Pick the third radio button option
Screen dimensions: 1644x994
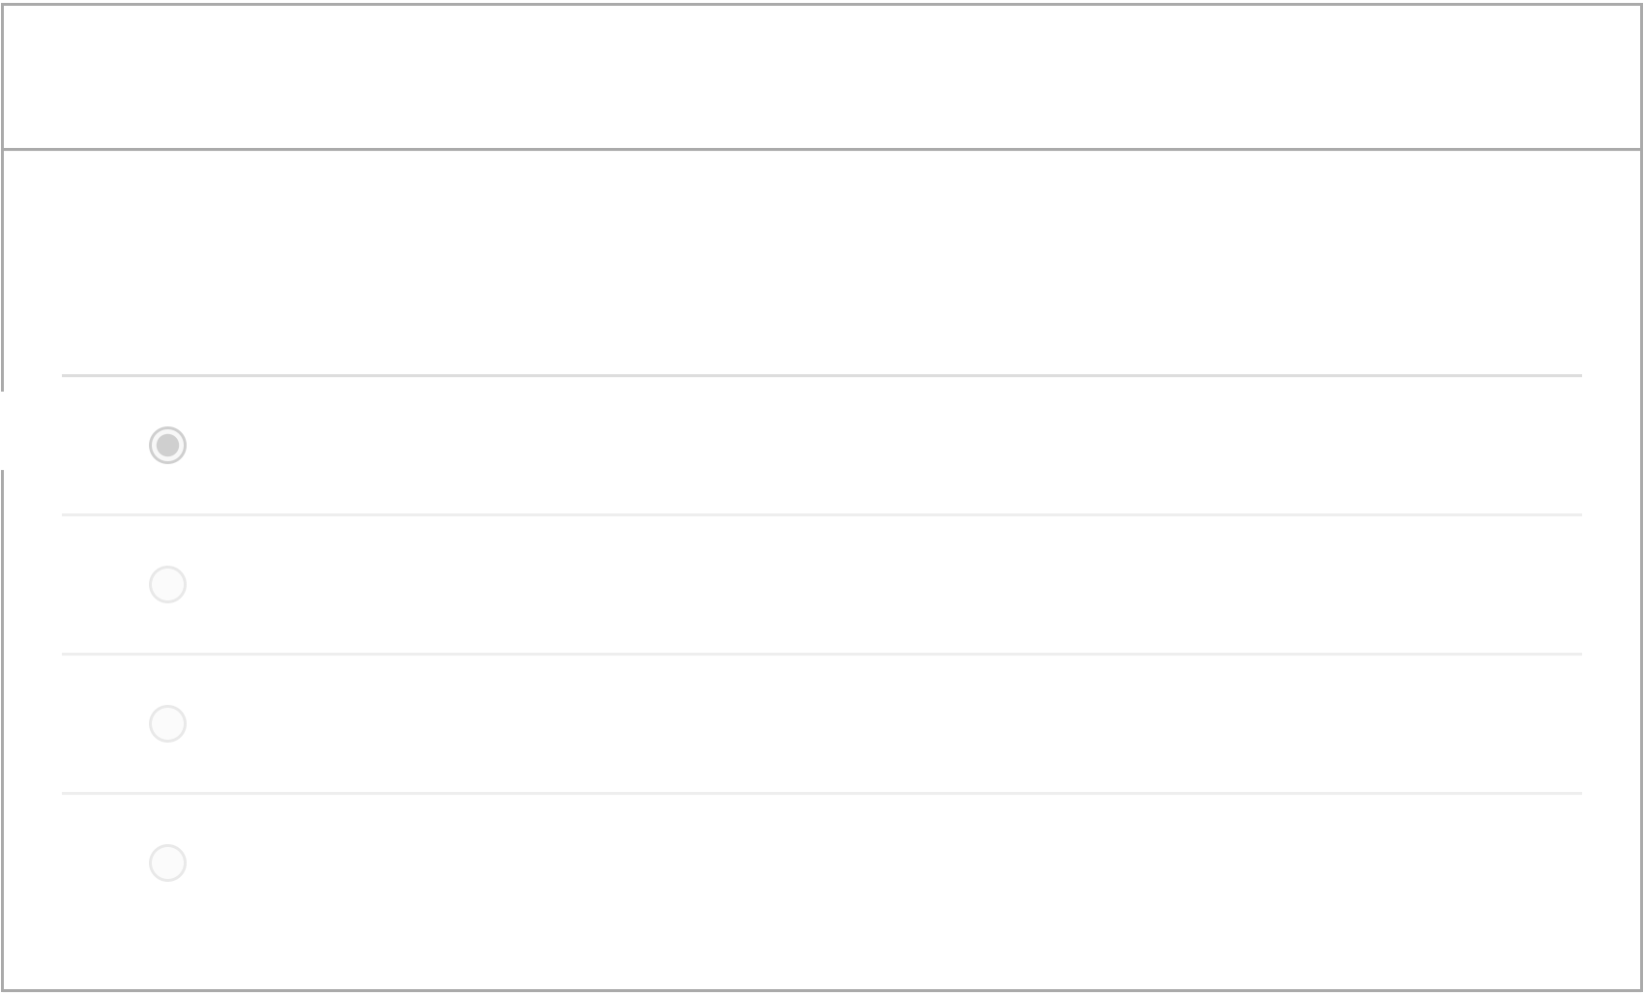[x=167, y=723]
